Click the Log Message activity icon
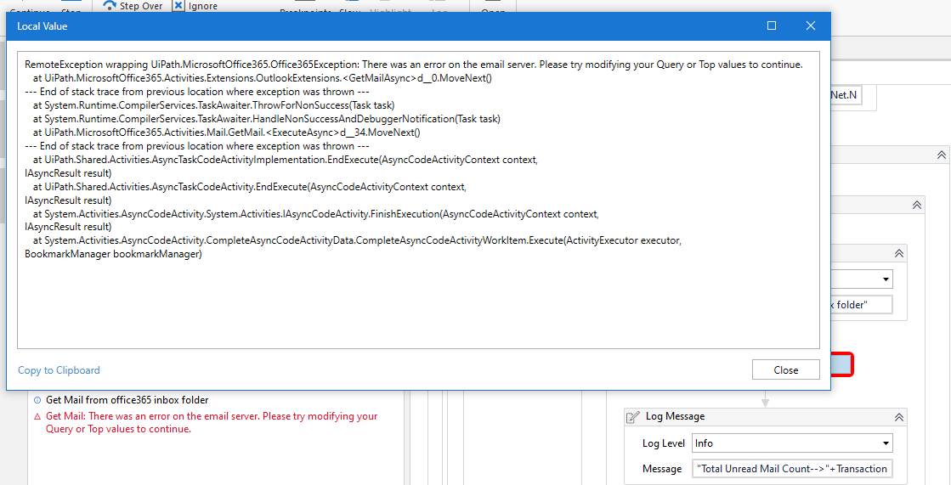Viewport: 951px width, 485px height. [632, 416]
